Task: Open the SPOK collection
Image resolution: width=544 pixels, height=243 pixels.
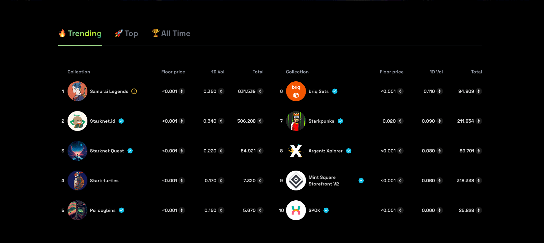Action: point(314,210)
